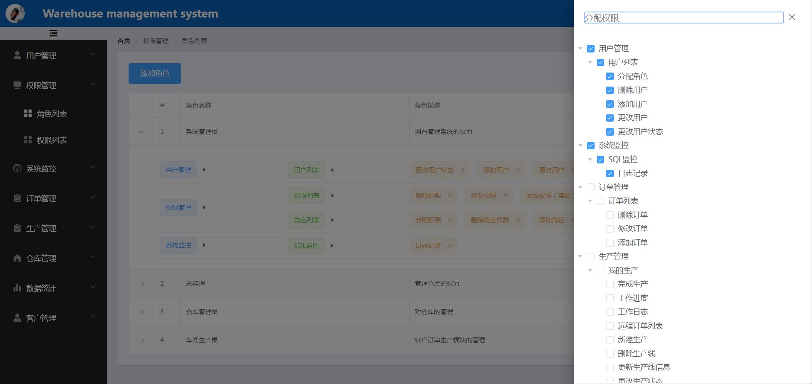Click the 分配权限 drawer title field

tap(683, 17)
